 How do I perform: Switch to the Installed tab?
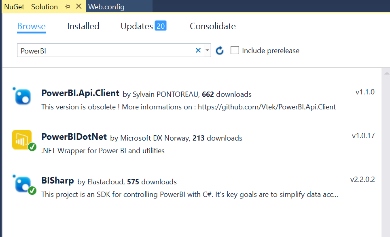[x=83, y=26]
